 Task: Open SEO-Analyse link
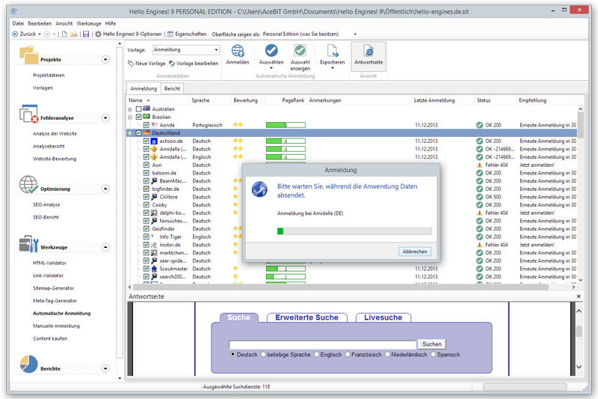coord(46,204)
